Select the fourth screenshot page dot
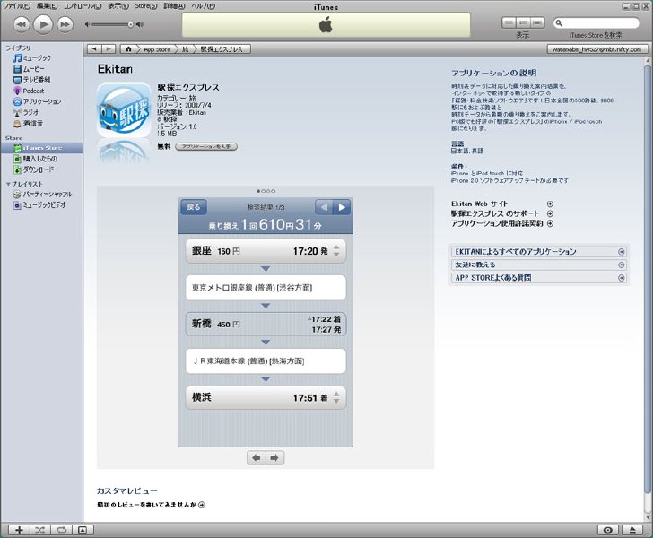Screen dimensions: 653x538 click(274, 191)
